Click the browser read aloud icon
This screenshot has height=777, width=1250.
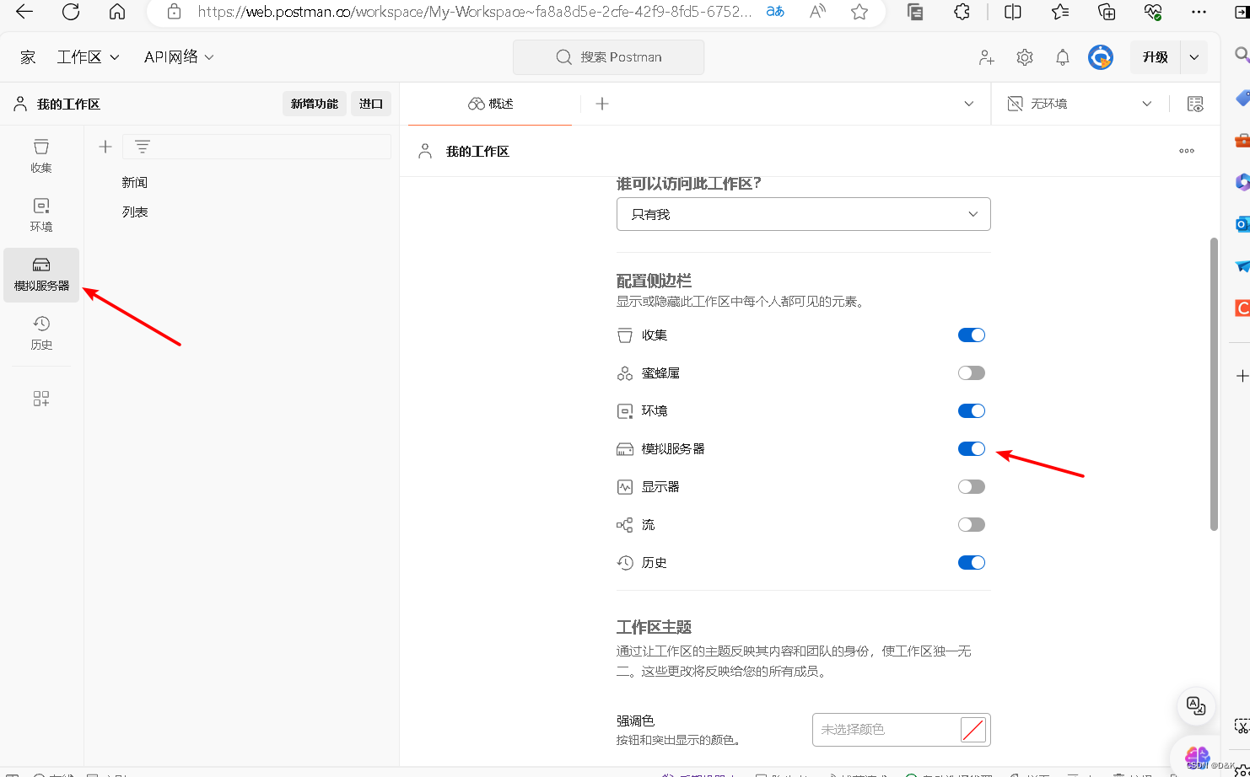(817, 12)
